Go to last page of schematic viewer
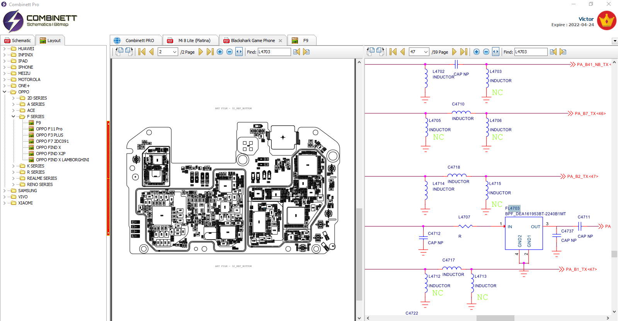 pos(464,52)
